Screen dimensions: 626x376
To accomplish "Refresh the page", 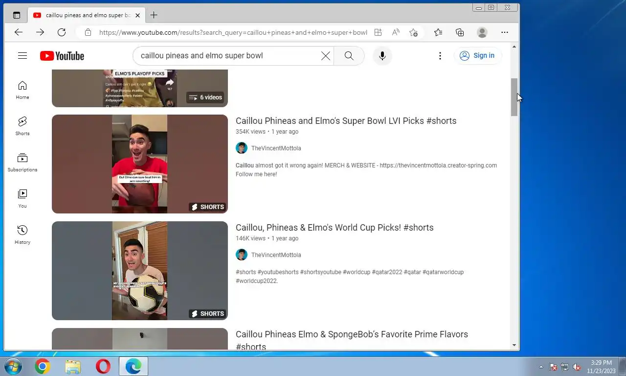I will (x=62, y=32).
